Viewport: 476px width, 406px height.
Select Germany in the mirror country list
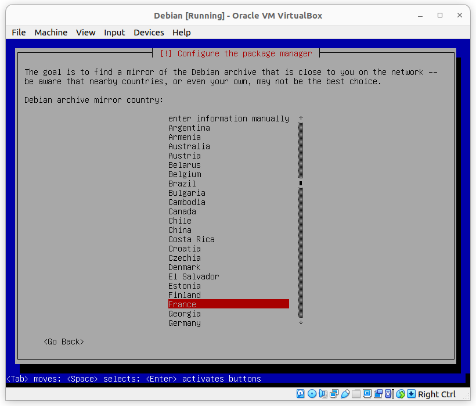click(x=184, y=323)
